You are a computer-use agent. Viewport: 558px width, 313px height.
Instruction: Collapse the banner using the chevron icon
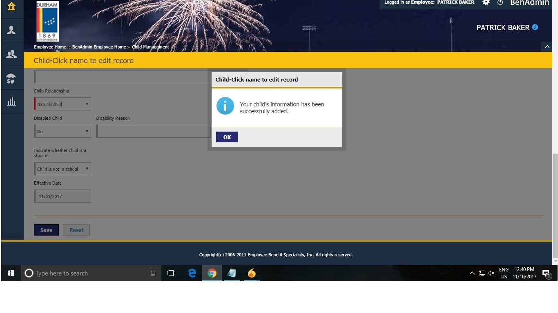pyautogui.click(x=547, y=46)
